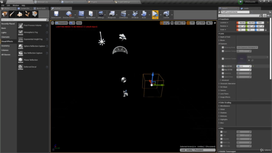272x153 pixels.
Task: Toggle the translate gizmo mode in viewport
Action: click(x=161, y=23)
